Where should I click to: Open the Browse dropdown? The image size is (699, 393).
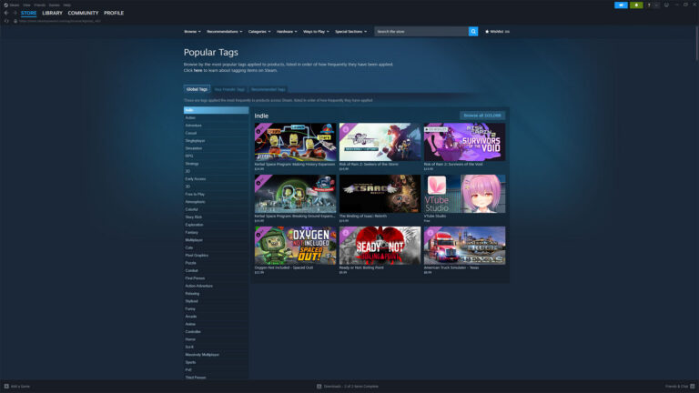(x=192, y=32)
